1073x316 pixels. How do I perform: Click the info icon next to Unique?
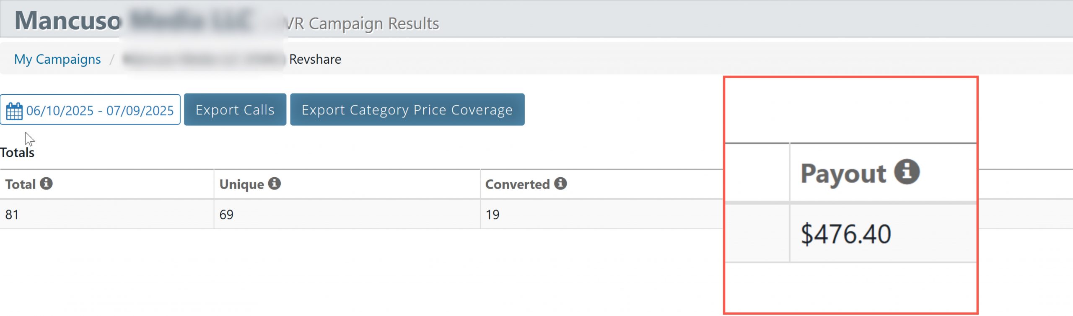point(275,184)
